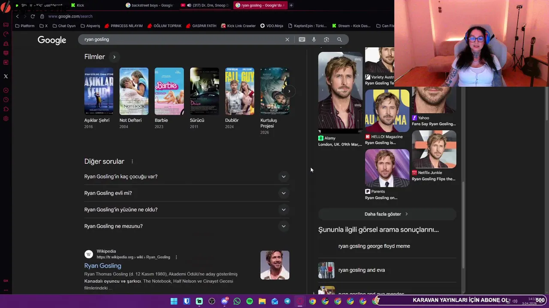
Task: Start a voice search with the microphone
Action: [314, 39]
